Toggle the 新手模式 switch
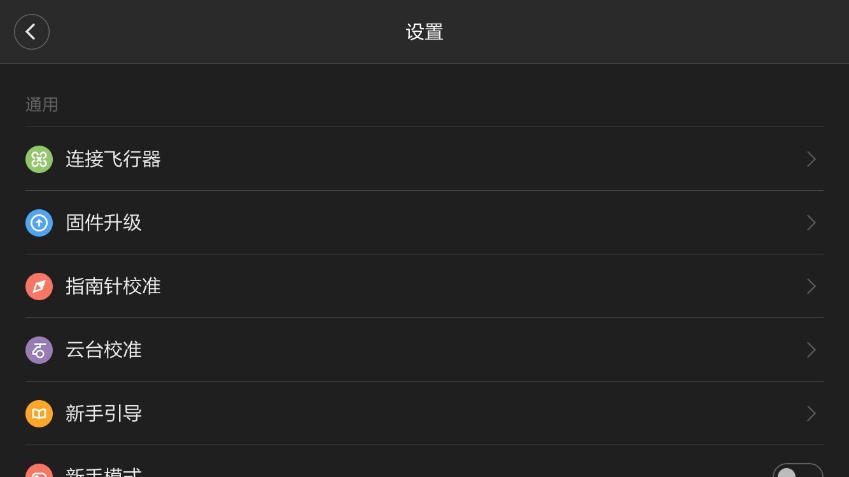Screen dimensions: 849x477 [797, 471]
